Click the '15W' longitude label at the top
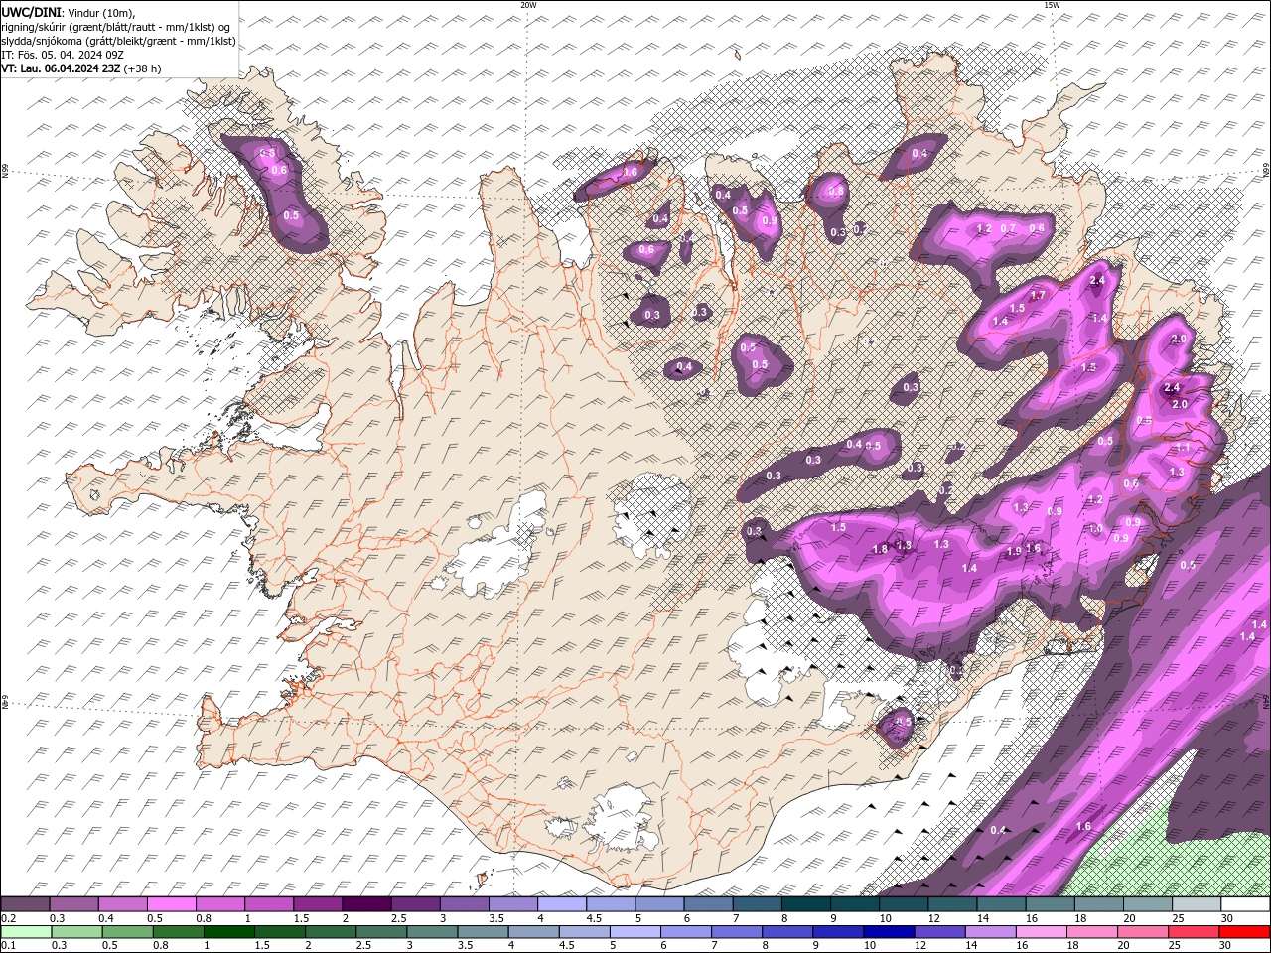Viewport: 1271px width, 953px height. tap(1052, 5)
